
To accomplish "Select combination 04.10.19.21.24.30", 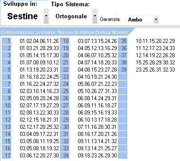I will coord(97,77).
